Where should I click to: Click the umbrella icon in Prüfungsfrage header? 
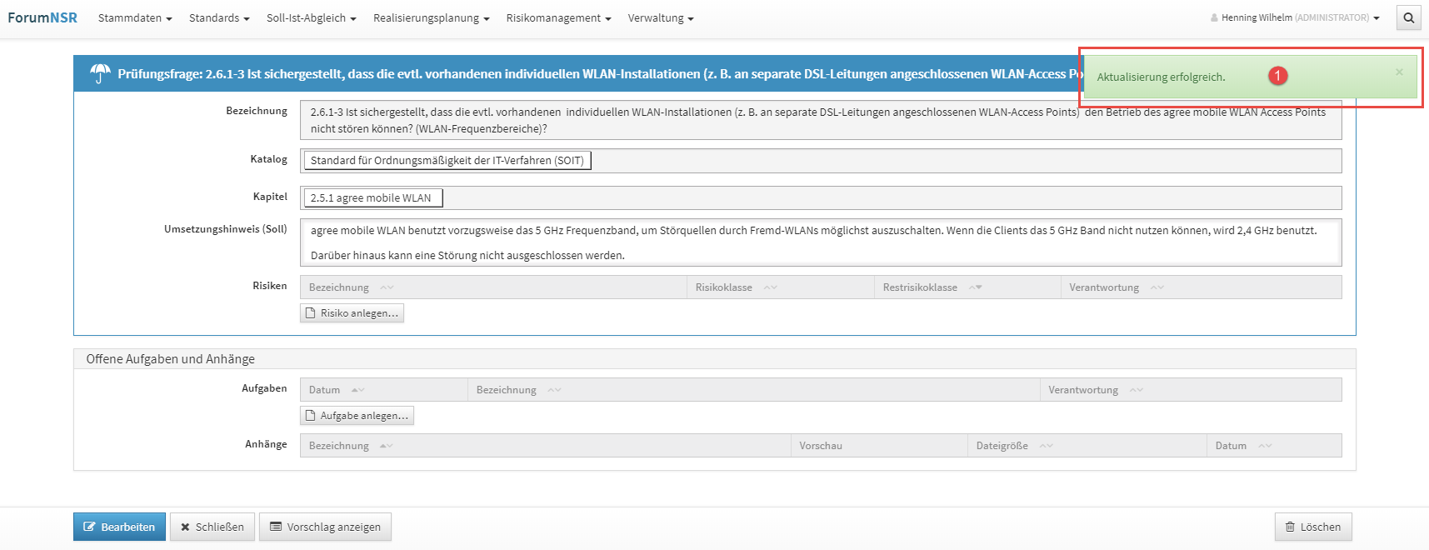pos(100,74)
